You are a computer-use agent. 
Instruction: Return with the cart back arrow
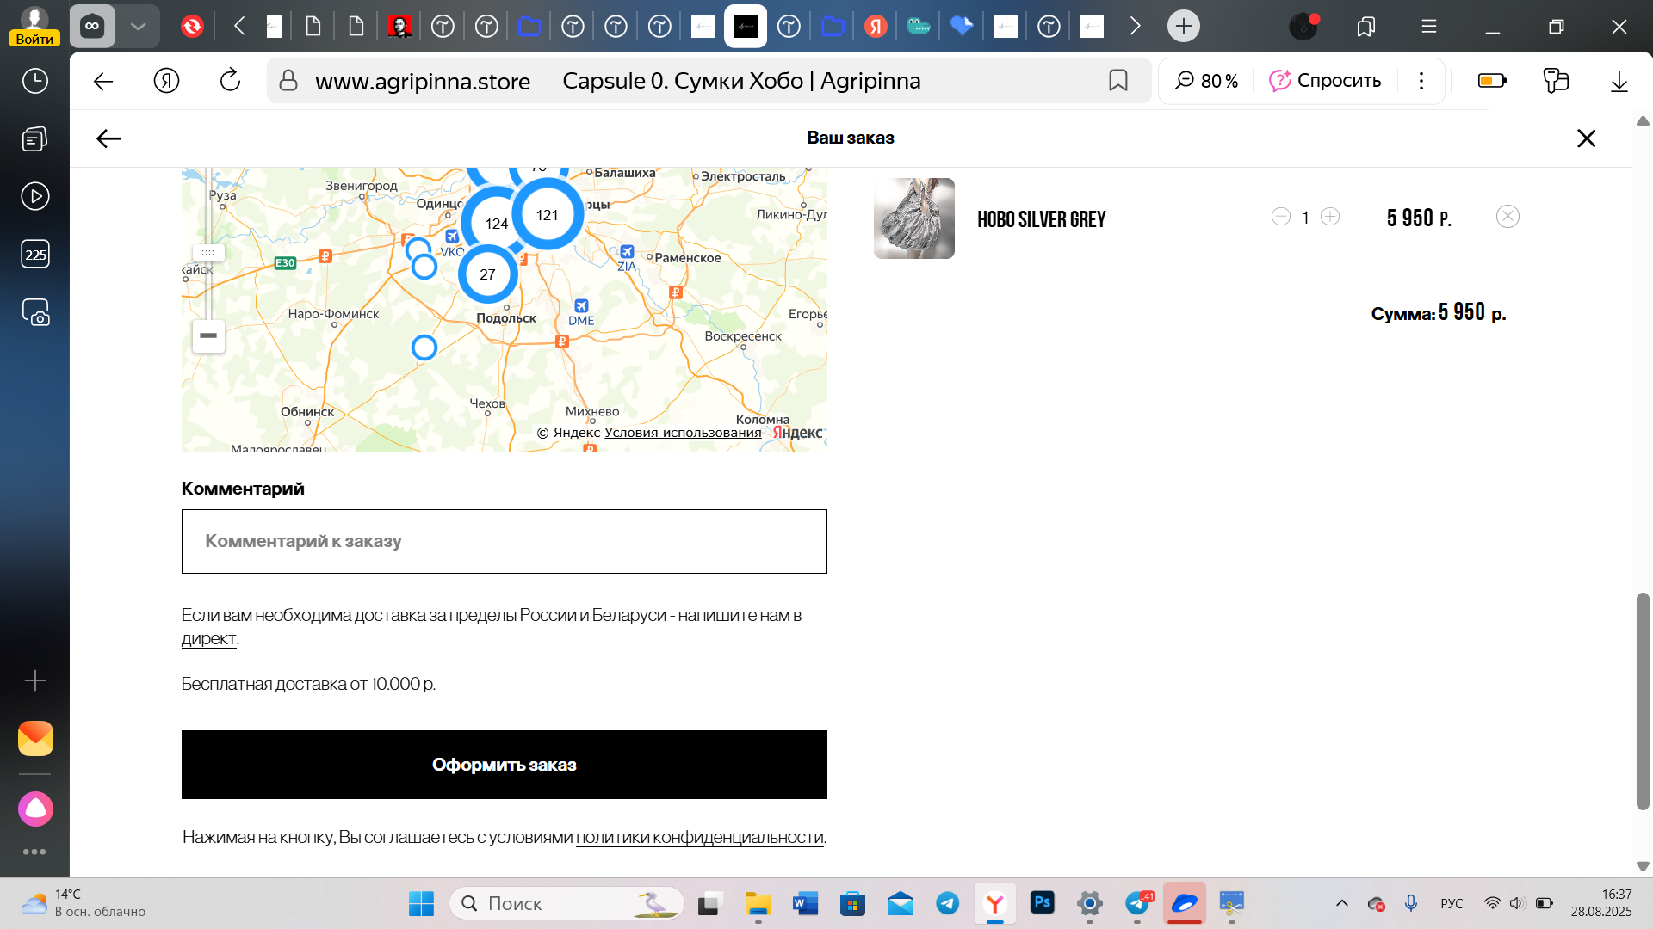pos(108,138)
